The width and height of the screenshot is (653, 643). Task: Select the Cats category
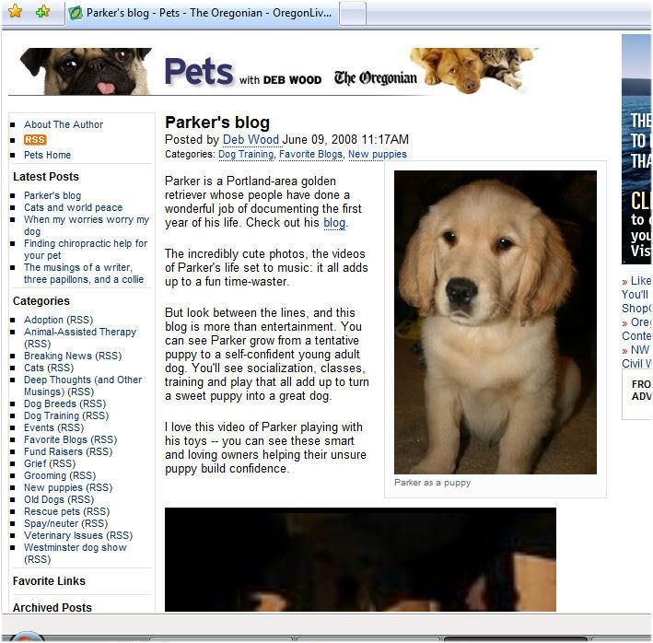pyautogui.click(x=34, y=368)
